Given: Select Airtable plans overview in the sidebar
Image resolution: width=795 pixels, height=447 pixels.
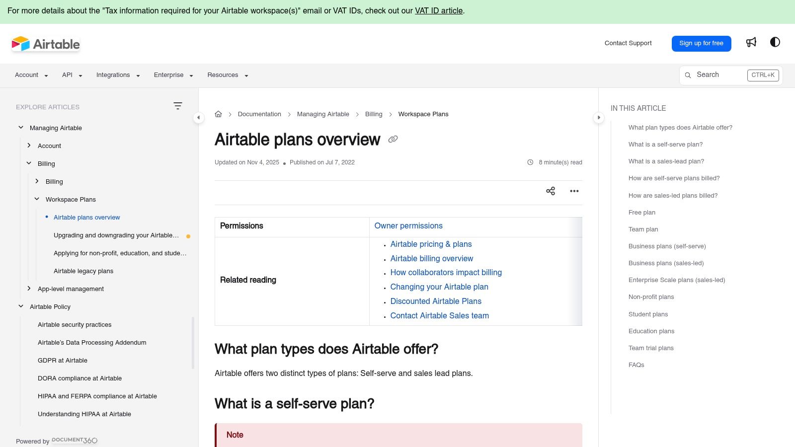Looking at the screenshot, I should tap(86, 217).
